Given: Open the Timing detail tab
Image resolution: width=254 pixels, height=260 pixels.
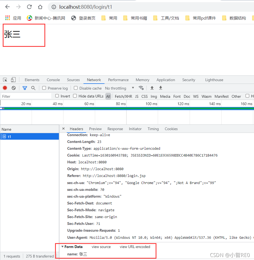Looking at the screenshot, I should click(x=153, y=129).
